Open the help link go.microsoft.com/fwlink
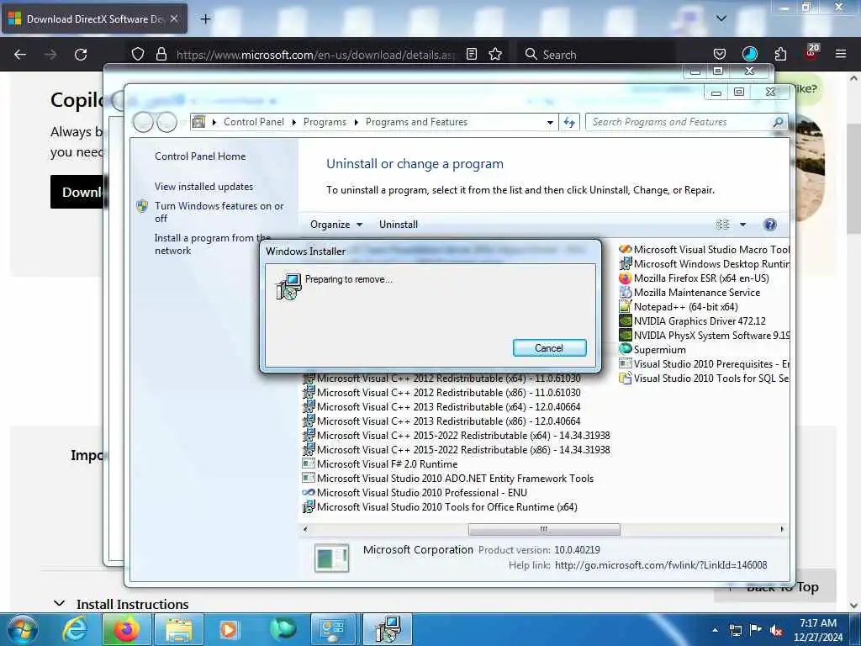The height and width of the screenshot is (646, 861). point(661,564)
